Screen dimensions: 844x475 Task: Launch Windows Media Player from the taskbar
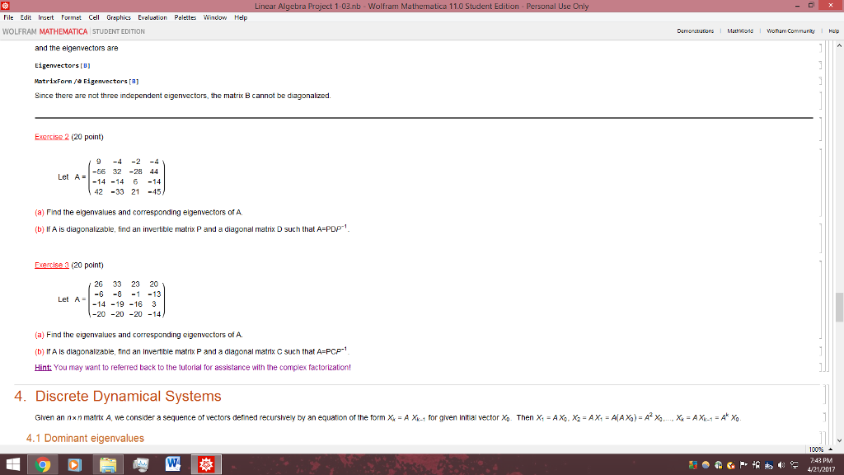point(74,463)
